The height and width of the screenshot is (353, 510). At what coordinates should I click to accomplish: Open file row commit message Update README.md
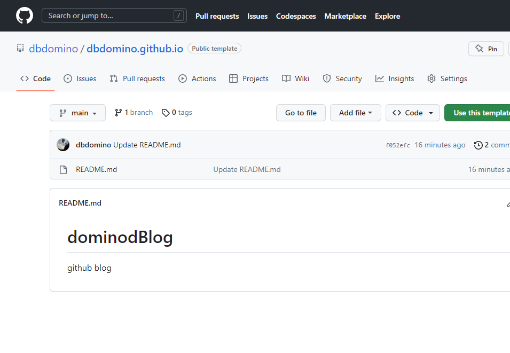tap(247, 169)
